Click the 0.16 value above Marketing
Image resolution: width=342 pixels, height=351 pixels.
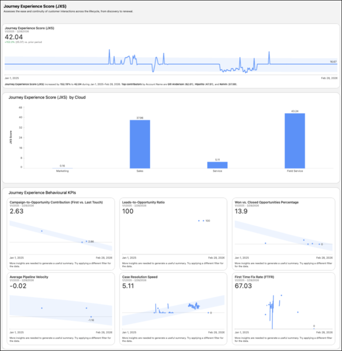[62, 166]
